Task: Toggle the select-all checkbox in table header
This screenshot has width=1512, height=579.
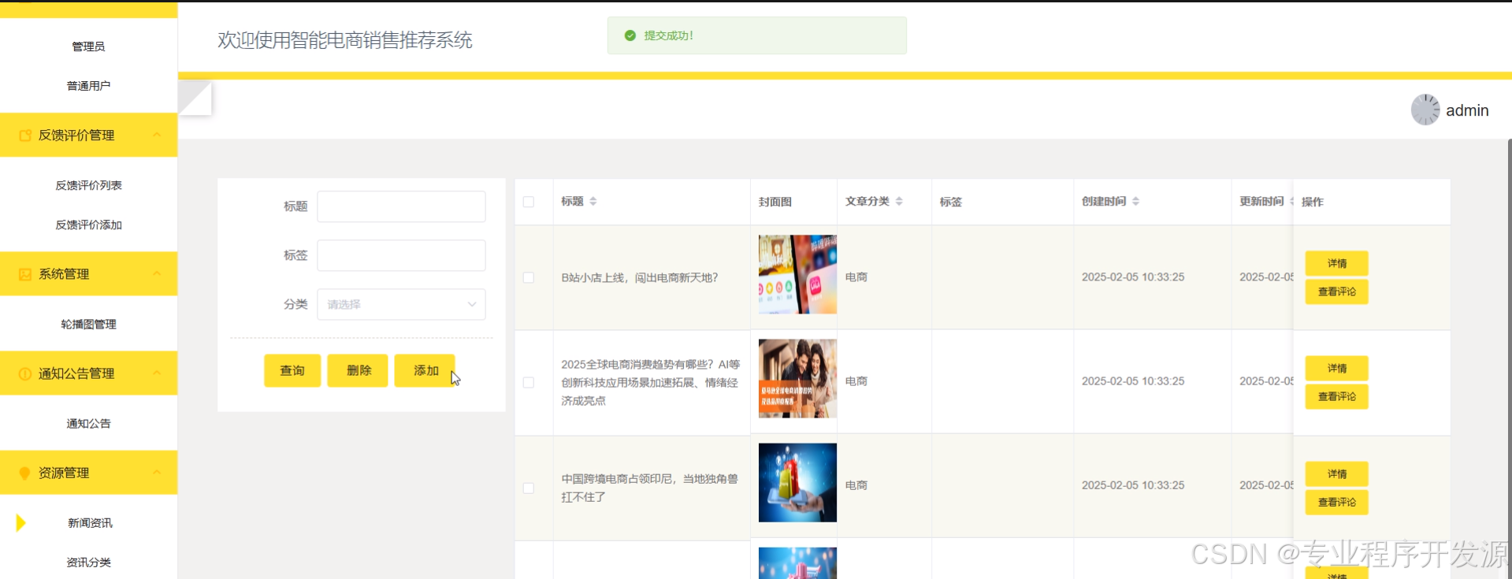Action: click(529, 202)
